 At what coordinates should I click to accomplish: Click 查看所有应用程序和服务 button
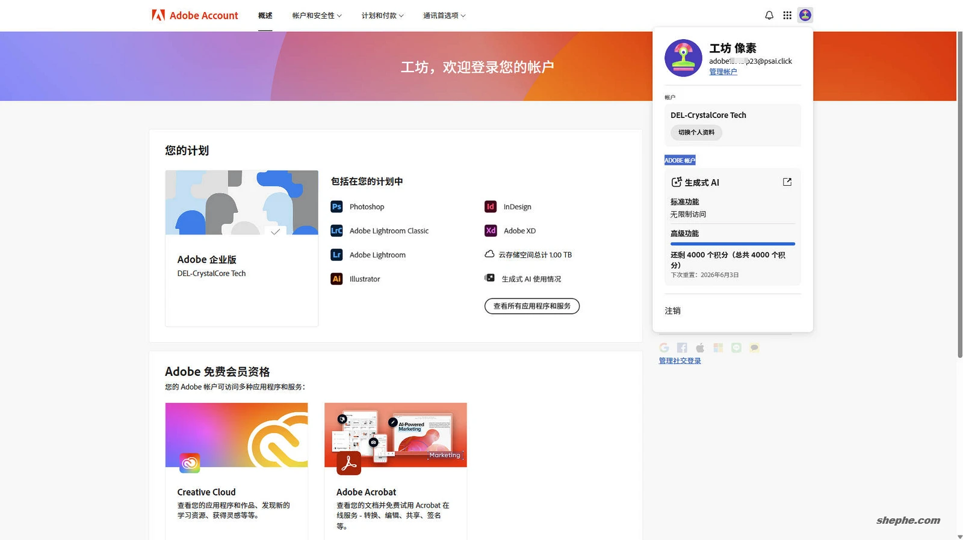[532, 306]
